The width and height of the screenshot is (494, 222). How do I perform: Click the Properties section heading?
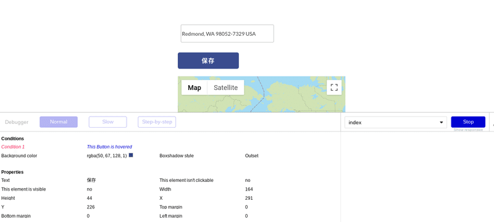12,172
